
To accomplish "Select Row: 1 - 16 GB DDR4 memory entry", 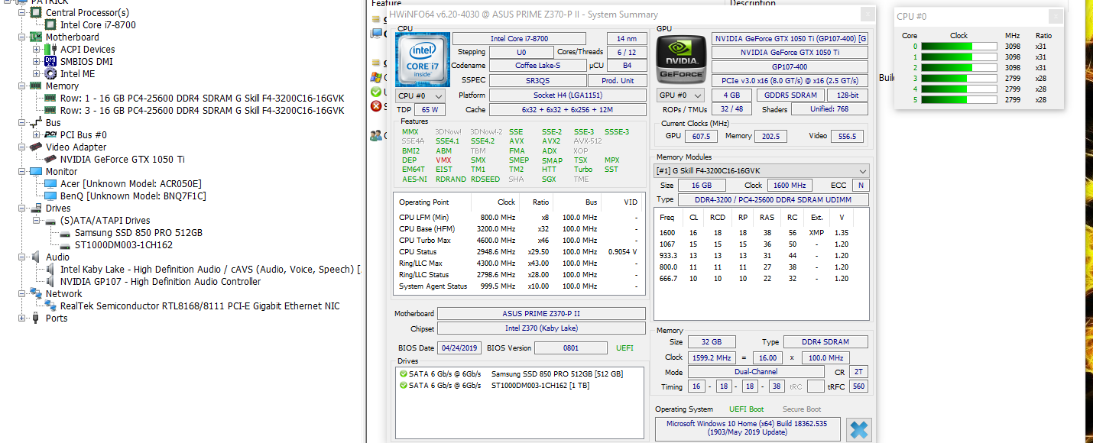I will point(202,98).
